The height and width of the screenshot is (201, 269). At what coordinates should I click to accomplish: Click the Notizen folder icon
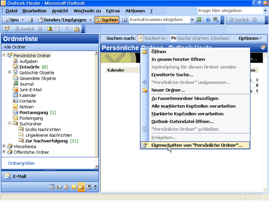pos(15,107)
